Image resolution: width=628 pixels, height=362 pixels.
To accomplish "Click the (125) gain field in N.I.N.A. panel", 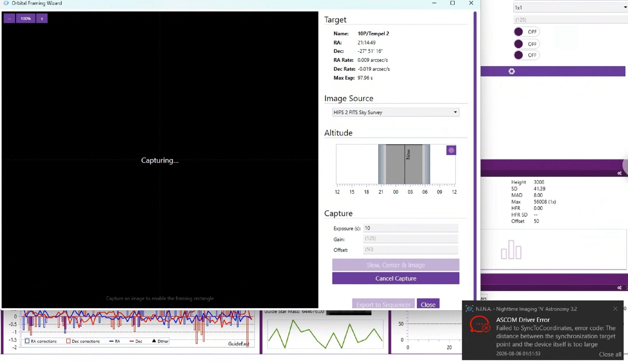I will (570, 20).
